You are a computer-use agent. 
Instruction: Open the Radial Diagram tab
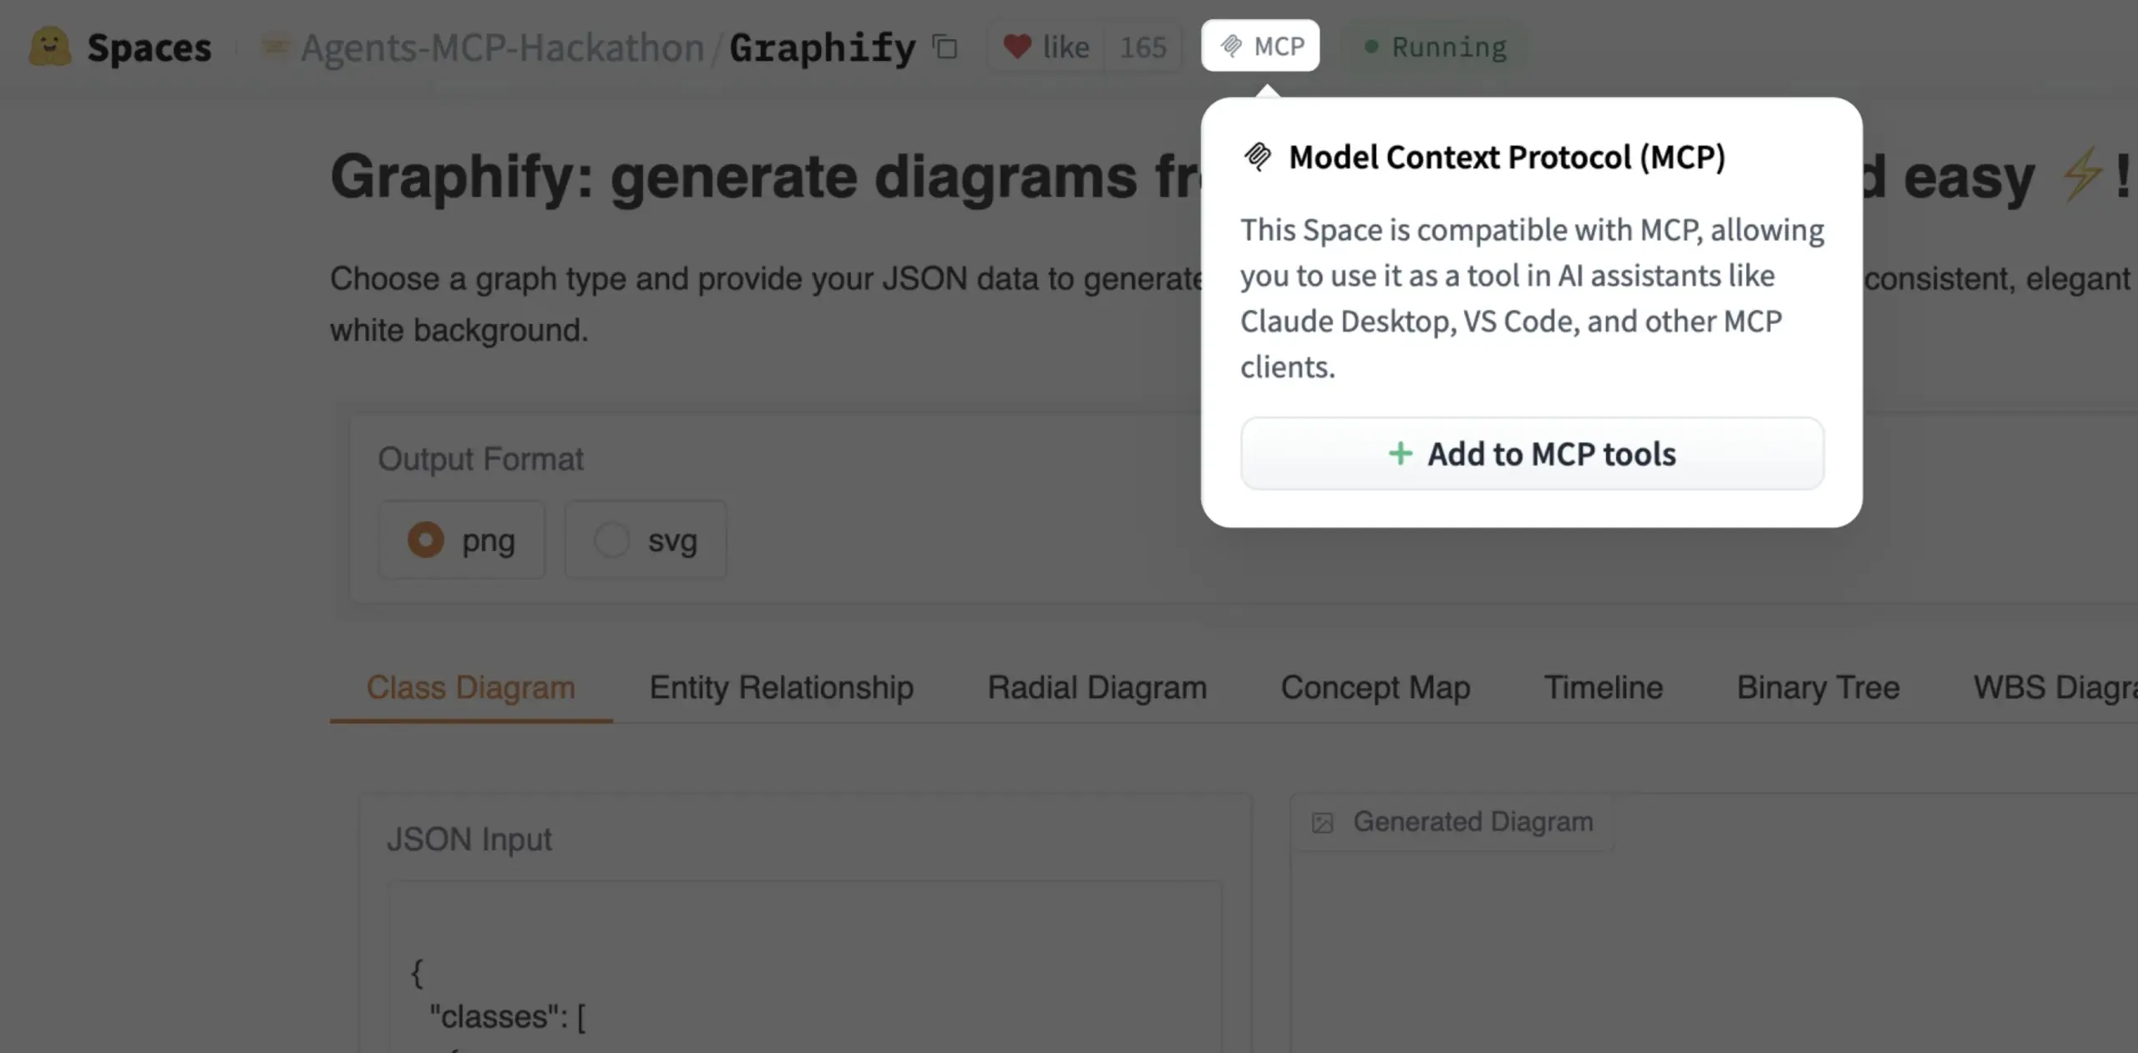click(x=1097, y=688)
